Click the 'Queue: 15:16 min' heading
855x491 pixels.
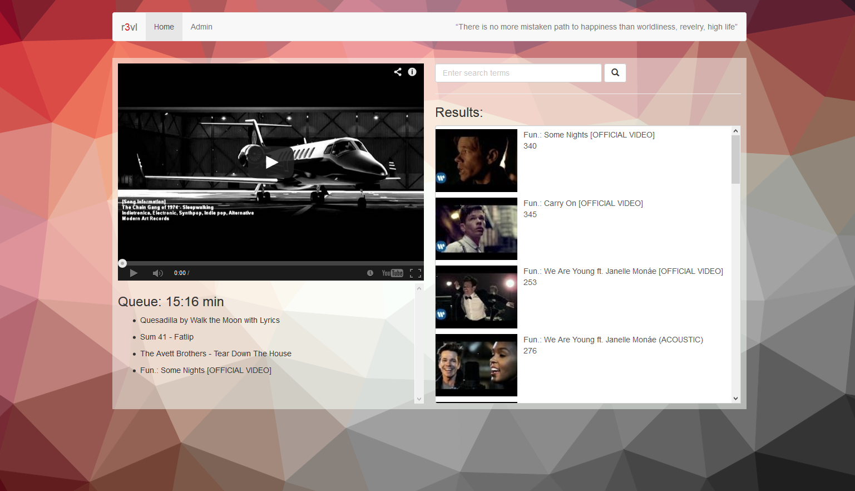(x=171, y=302)
